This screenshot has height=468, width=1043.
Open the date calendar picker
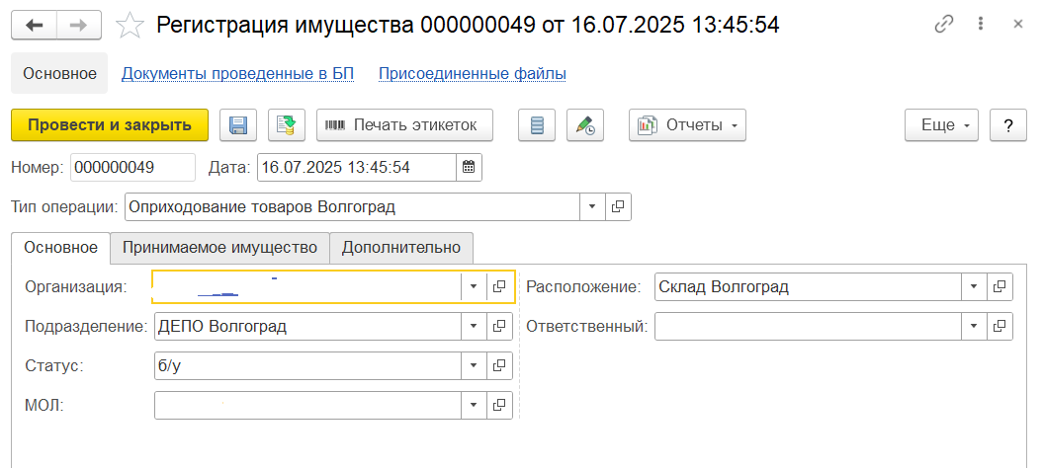coord(470,167)
